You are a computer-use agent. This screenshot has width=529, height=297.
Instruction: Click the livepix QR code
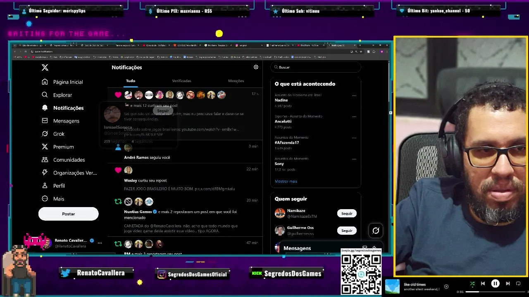tap(361, 274)
